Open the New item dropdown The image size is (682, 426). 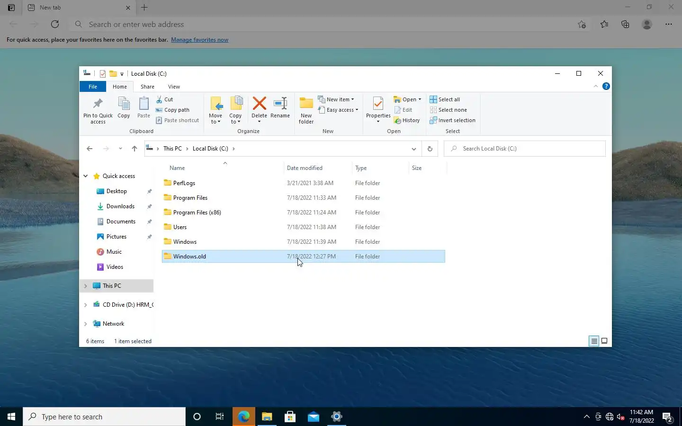[336, 99]
